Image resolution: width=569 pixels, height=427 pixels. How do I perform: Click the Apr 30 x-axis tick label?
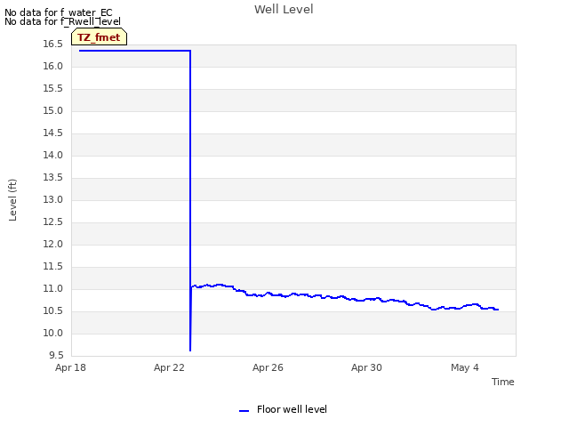coord(366,367)
